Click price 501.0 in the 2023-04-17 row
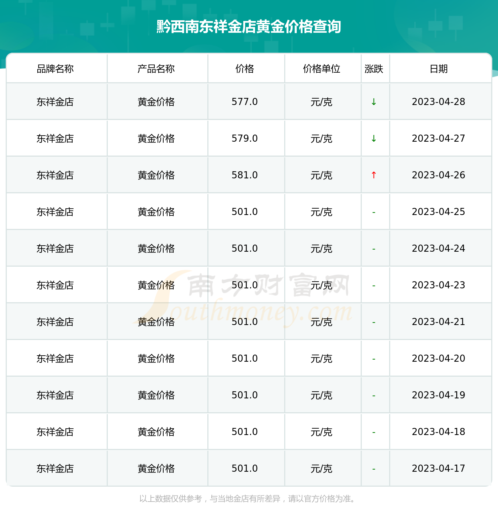 point(245,469)
